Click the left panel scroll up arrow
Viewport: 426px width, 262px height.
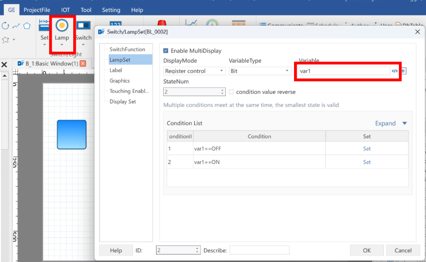(5, 76)
